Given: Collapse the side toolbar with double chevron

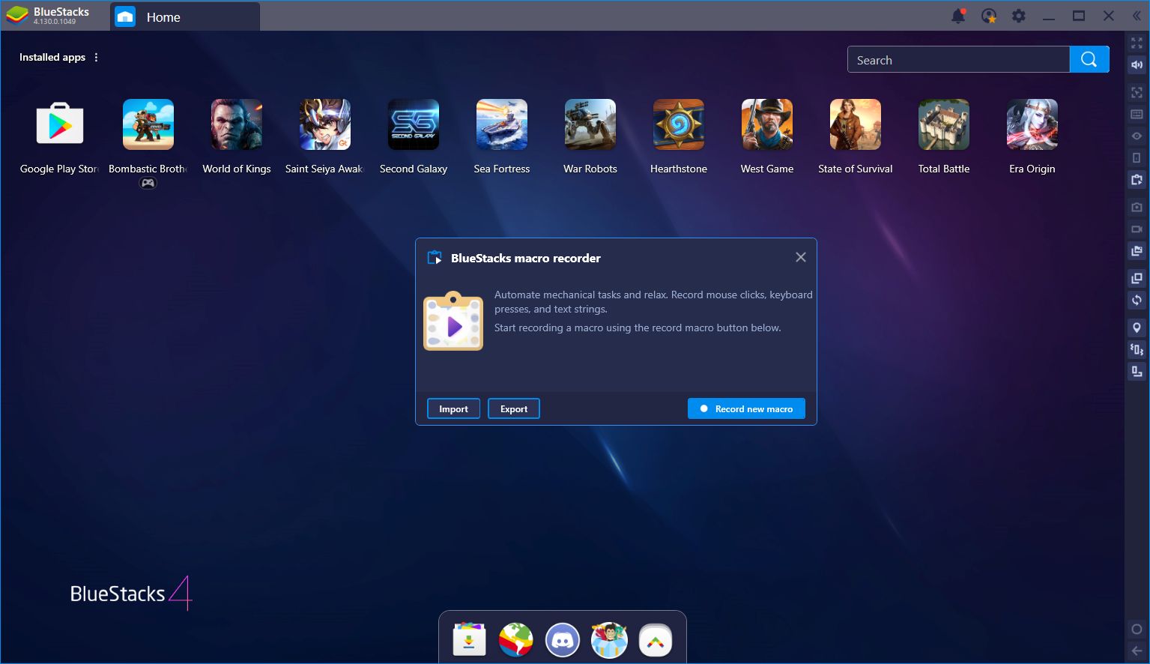Looking at the screenshot, I should [x=1137, y=16].
